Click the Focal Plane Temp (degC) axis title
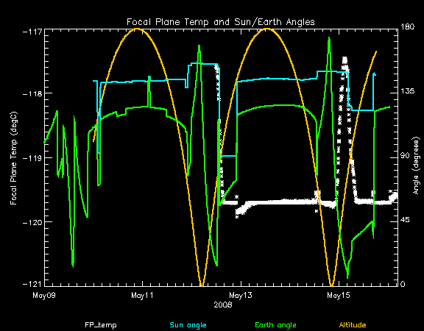The width and height of the screenshot is (424, 331). coord(13,158)
